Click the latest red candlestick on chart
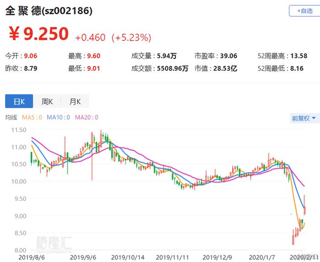Screen dimensions: 320x262 [x=304, y=210]
